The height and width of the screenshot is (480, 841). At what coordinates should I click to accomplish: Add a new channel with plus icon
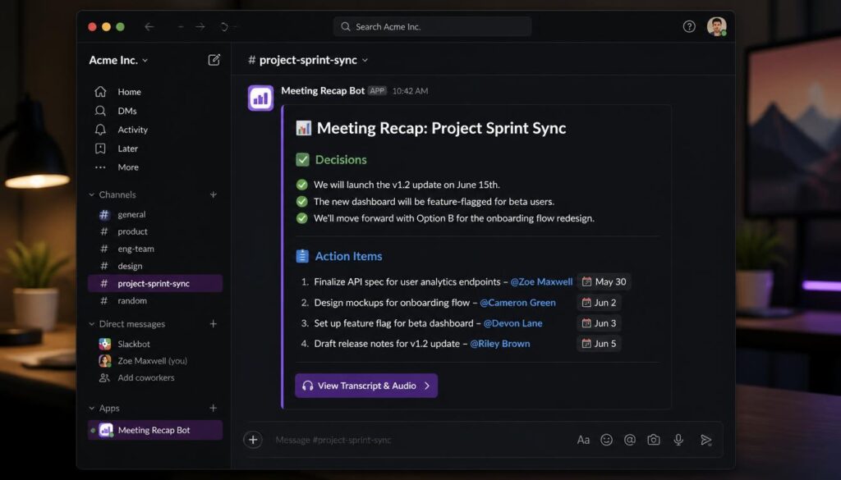(x=214, y=194)
